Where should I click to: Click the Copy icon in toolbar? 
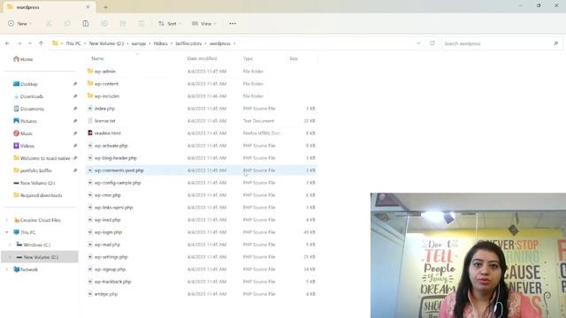click(x=67, y=24)
